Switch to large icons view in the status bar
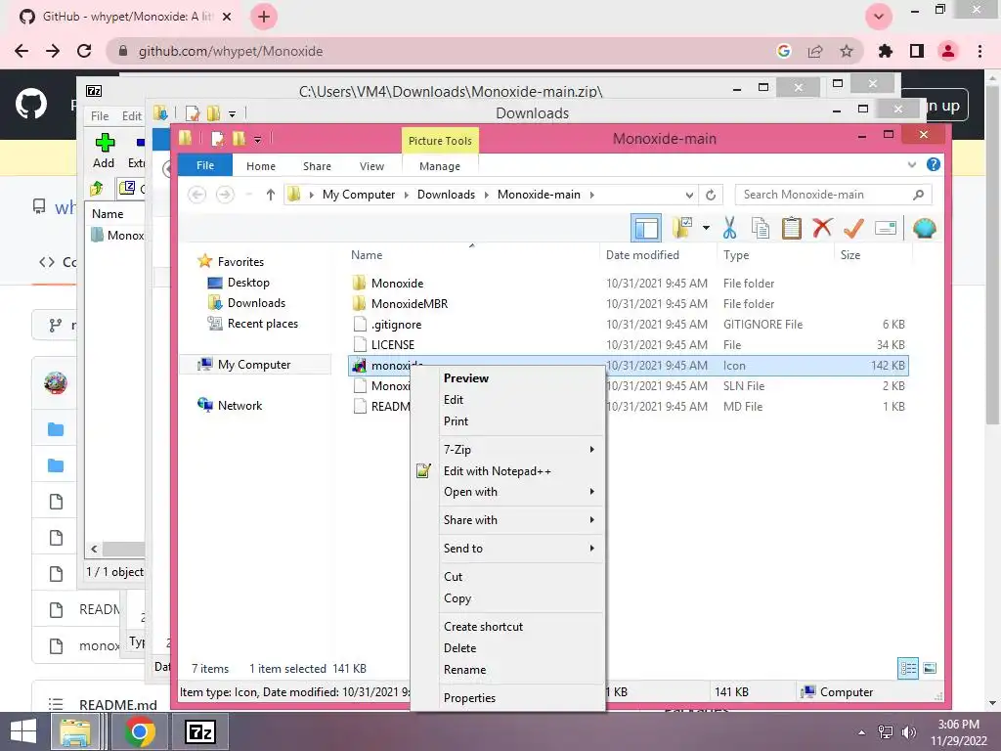1001x751 pixels. 931,669
